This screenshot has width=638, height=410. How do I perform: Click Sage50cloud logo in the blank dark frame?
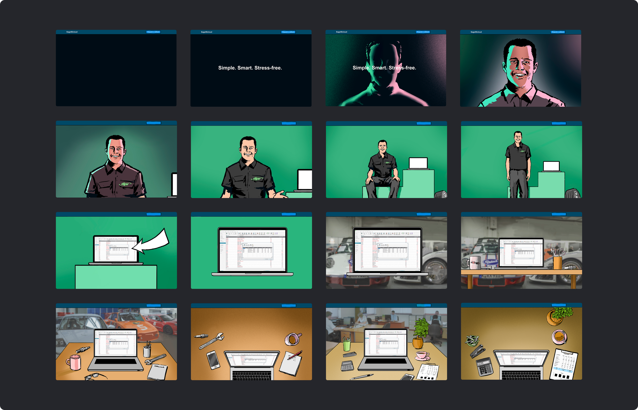(x=72, y=32)
